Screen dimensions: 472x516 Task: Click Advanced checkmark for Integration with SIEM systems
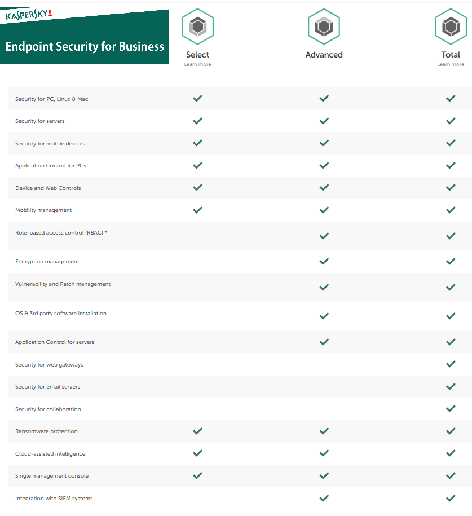click(324, 498)
